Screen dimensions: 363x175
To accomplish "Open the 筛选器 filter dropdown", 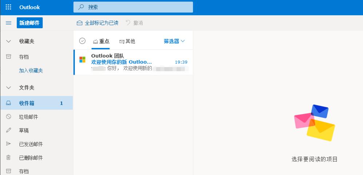I will [174, 41].
